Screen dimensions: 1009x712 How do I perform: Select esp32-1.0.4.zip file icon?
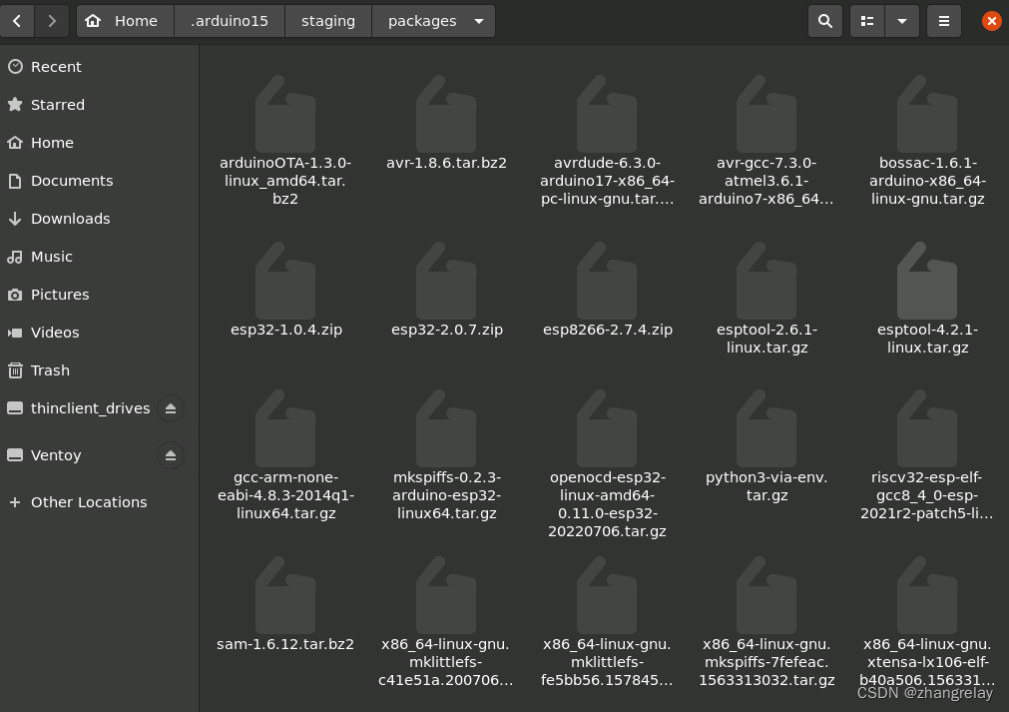point(285,281)
